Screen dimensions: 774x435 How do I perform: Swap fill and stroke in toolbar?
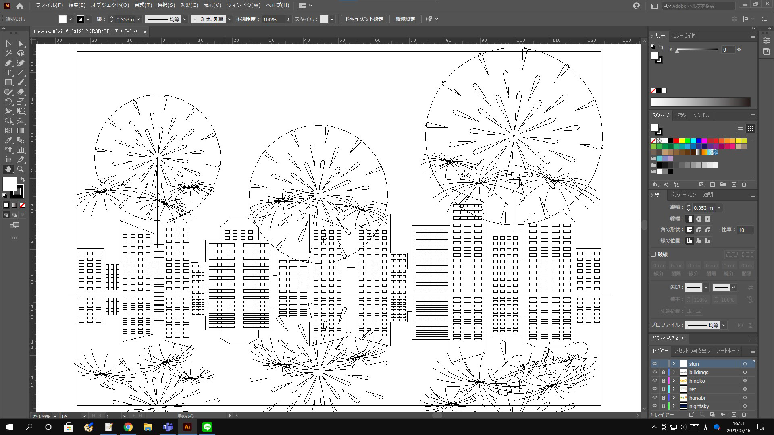pyautogui.click(x=23, y=180)
